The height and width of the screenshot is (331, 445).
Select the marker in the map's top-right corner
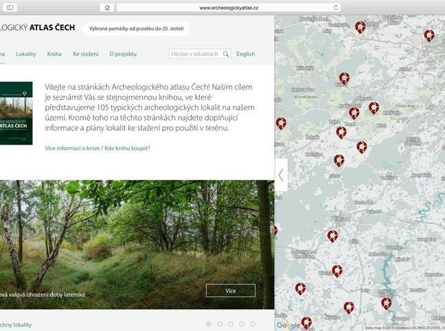click(x=429, y=35)
